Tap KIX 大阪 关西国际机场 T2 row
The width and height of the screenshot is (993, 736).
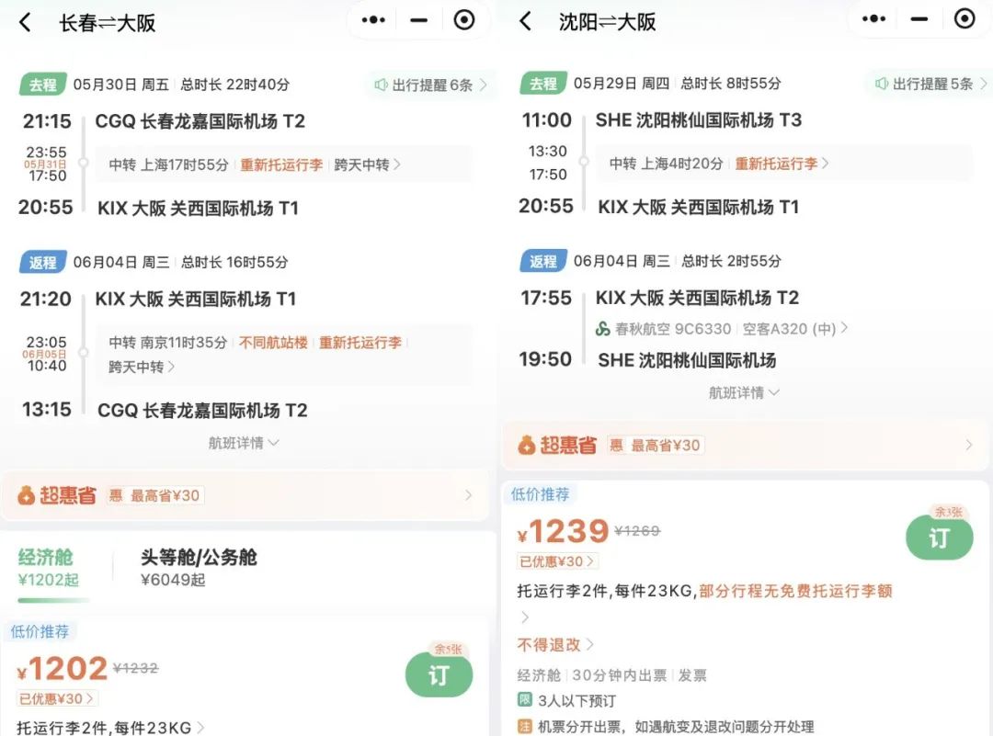pos(697,298)
